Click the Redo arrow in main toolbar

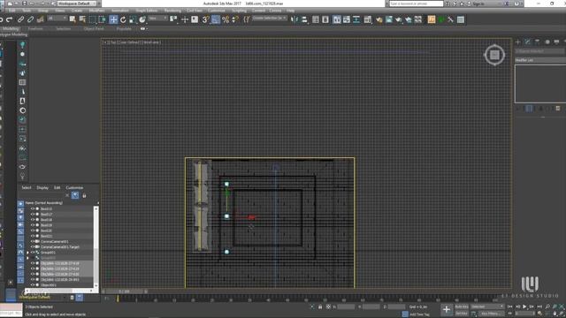pos(10,19)
